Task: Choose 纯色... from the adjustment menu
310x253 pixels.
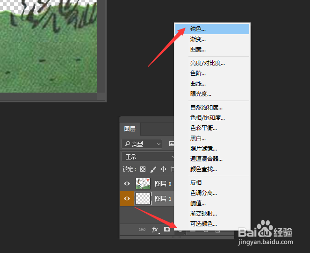Action: [x=212, y=29]
